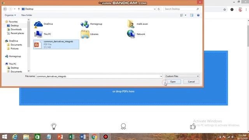Select Recent places in navigation pane
The width and height of the screenshot is (249, 140).
click(x=16, y=33)
